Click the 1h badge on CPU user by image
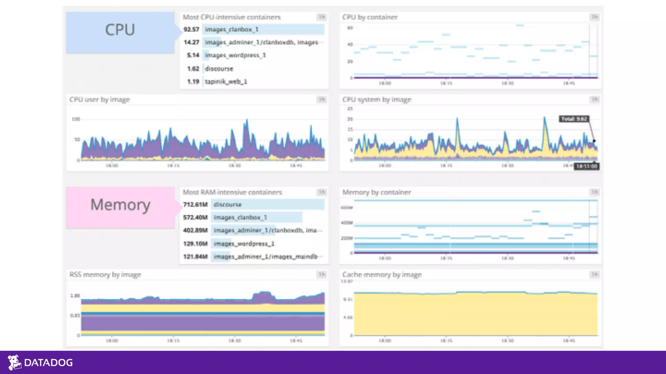Screen dimensions: 666x374 coord(321,99)
